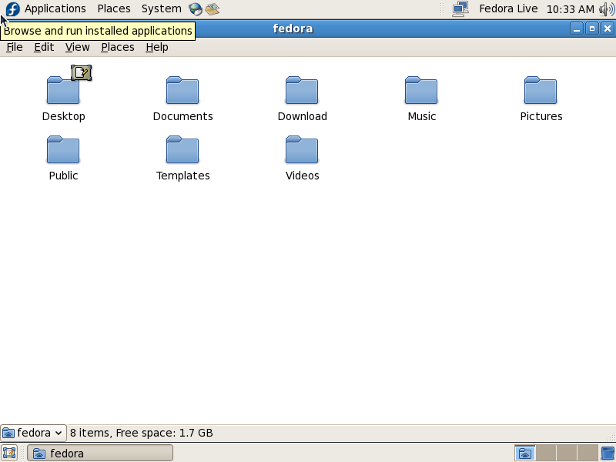This screenshot has height=462, width=616.
Task: Open the Help menu
Action: [x=157, y=47]
